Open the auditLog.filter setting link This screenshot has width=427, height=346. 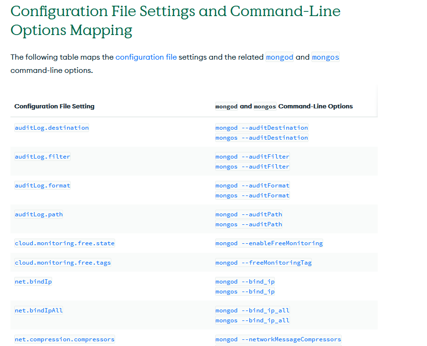pyautogui.click(x=42, y=157)
